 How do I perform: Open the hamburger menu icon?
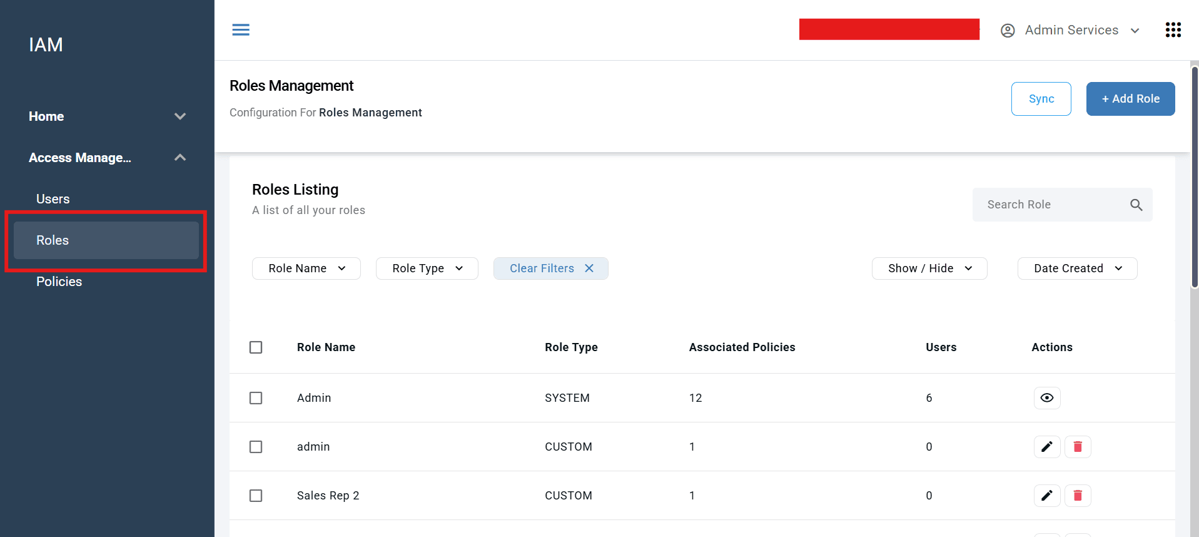click(241, 29)
